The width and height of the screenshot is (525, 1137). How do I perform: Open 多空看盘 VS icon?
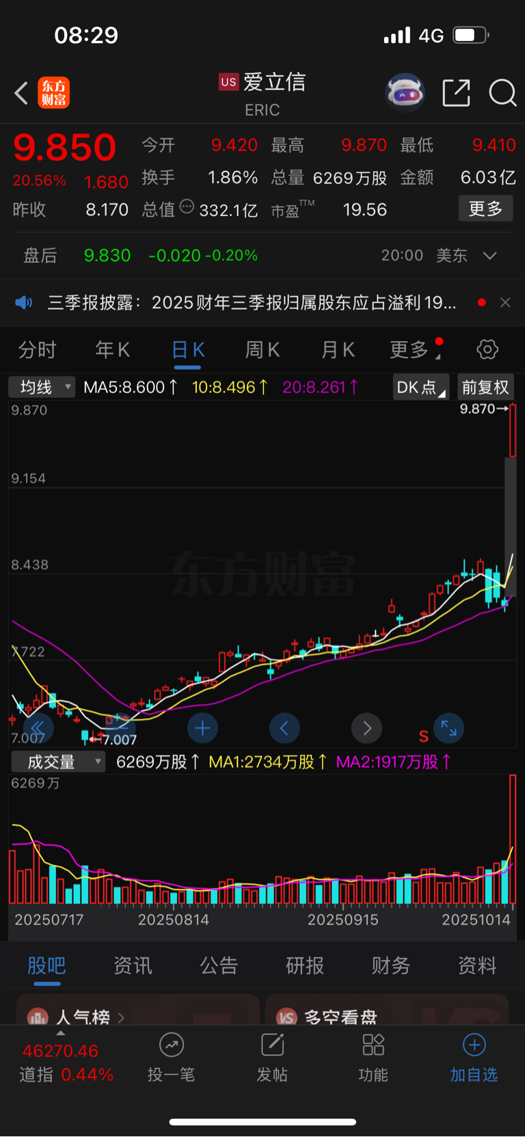coord(286,1017)
